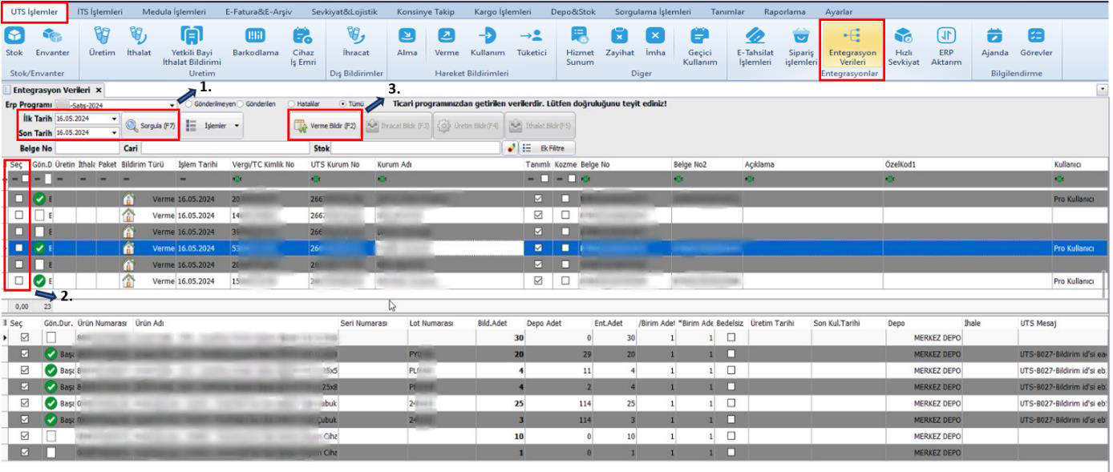Viewport: 1113px width, 472px height.
Task: Open the İlk Tarih date dropdown
Action: pos(114,118)
